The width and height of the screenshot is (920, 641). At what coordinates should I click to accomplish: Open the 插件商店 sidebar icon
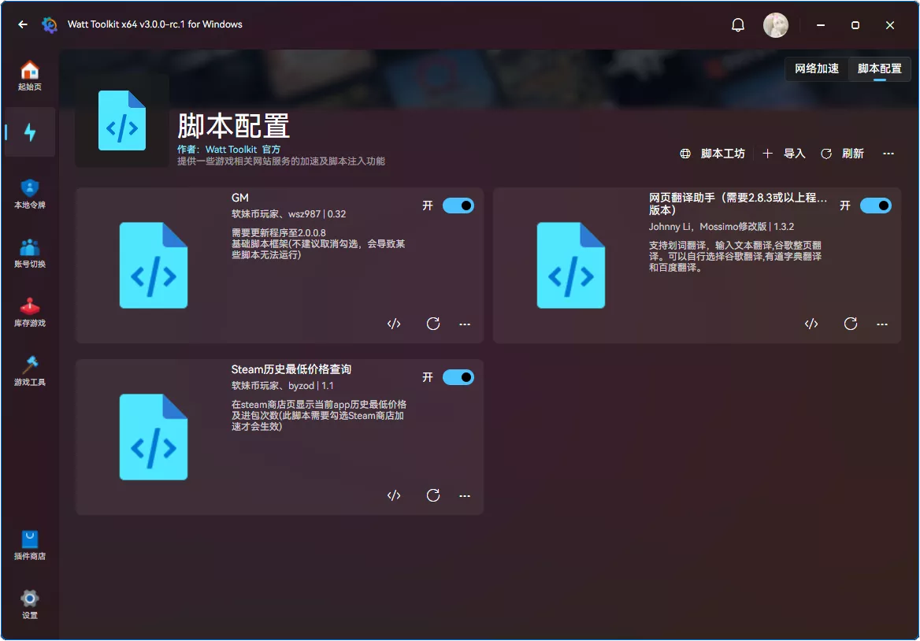[29, 542]
